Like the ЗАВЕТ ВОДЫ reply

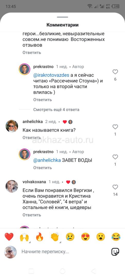coord(115,157)
